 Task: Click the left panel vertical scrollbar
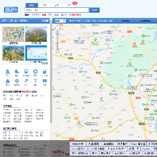tap(51, 71)
